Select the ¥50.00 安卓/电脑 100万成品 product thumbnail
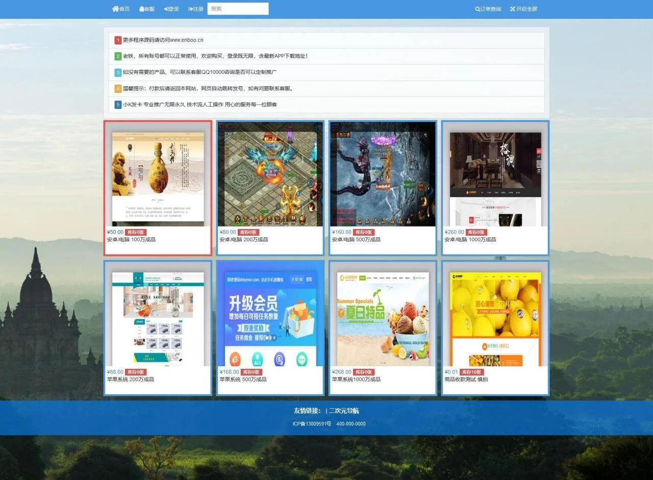Image resolution: width=653 pixels, height=480 pixels. click(x=158, y=174)
